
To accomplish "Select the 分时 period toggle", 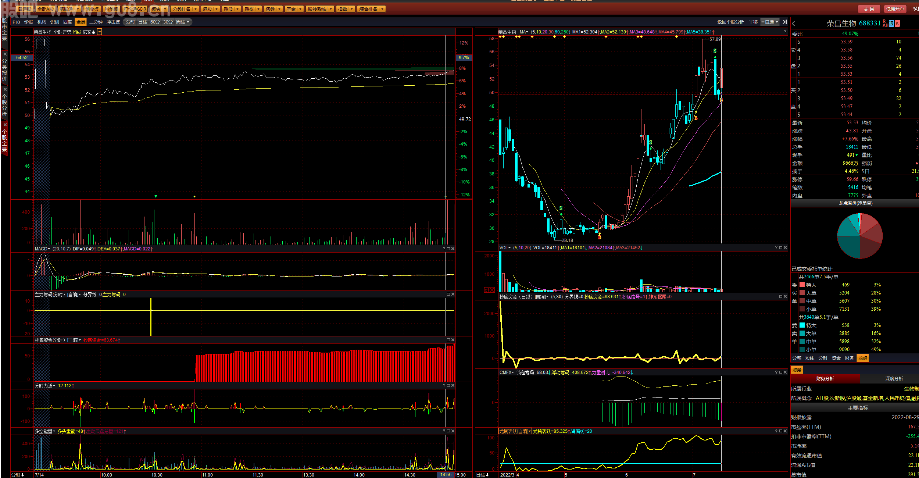I will [x=130, y=22].
